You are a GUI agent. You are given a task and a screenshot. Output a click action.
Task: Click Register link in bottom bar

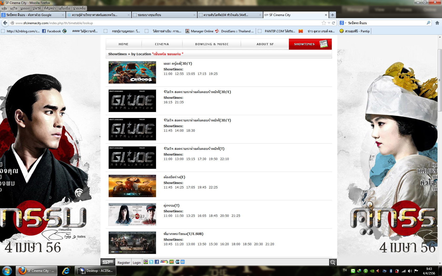(x=124, y=263)
